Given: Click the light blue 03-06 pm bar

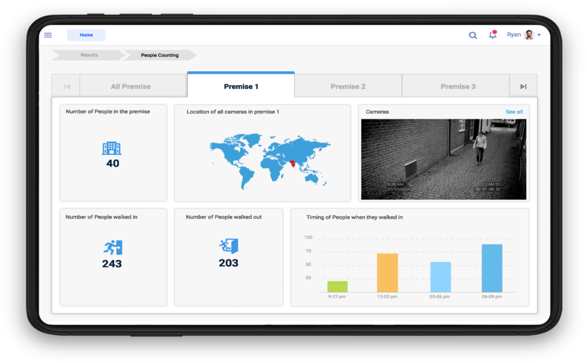Looking at the screenshot, I should [441, 277].
